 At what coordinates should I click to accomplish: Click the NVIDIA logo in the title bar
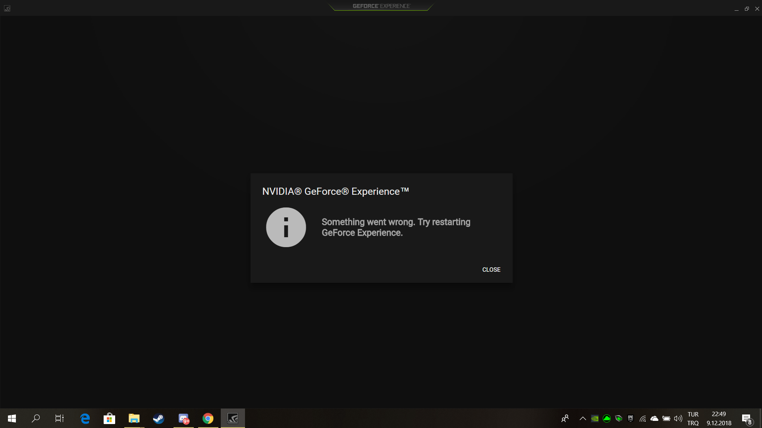click(x=7, y=8)
